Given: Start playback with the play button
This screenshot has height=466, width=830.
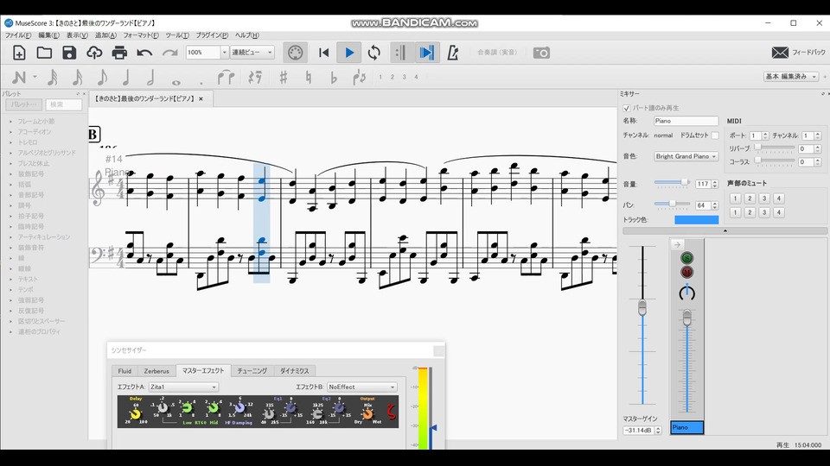Looking at the screenshot, I should pyautogui.click(x=348, y=53).
